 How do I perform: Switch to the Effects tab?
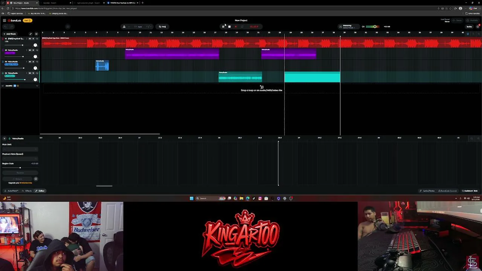(27, 191)
